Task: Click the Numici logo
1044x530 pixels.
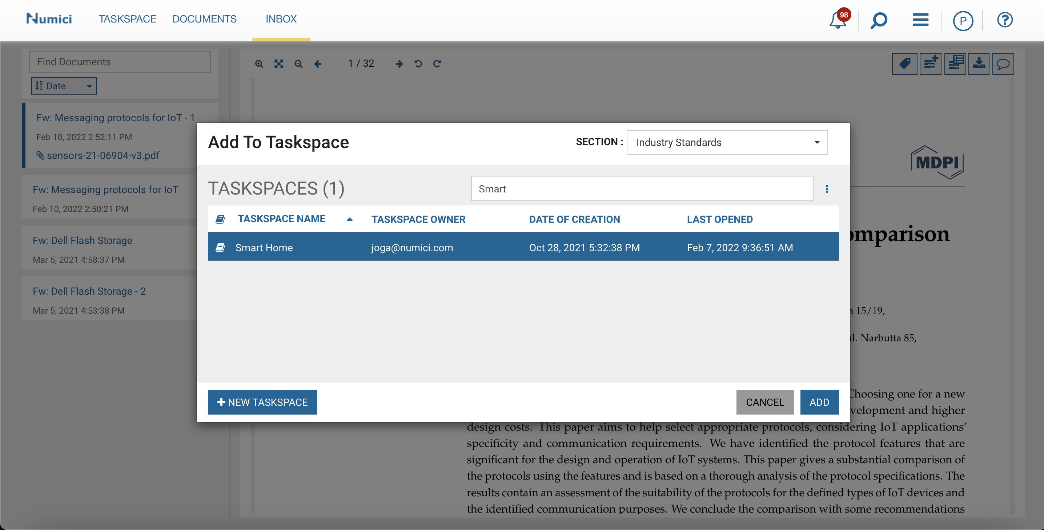Action: click(49, 19)
